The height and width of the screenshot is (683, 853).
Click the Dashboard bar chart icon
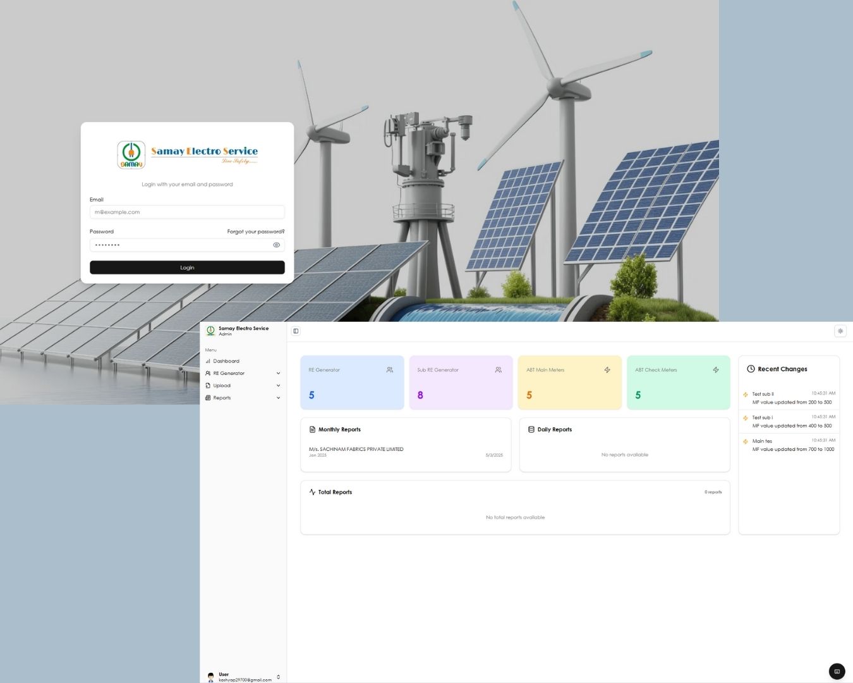click(x=208, y=361)
